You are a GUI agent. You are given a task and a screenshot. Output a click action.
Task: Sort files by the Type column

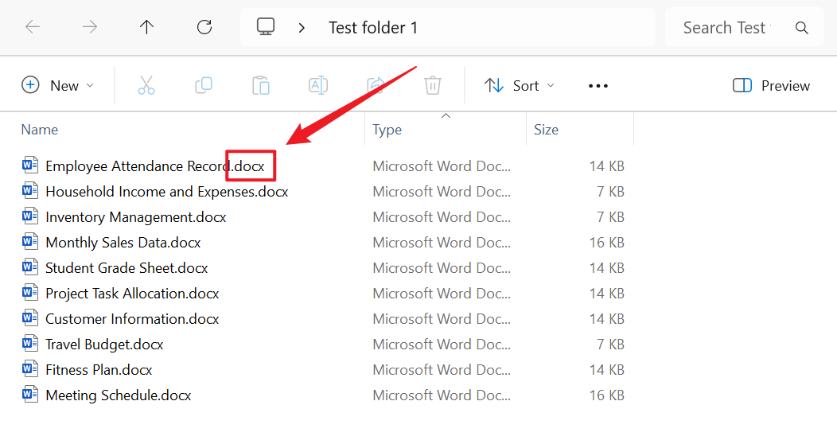pos(387,130)
